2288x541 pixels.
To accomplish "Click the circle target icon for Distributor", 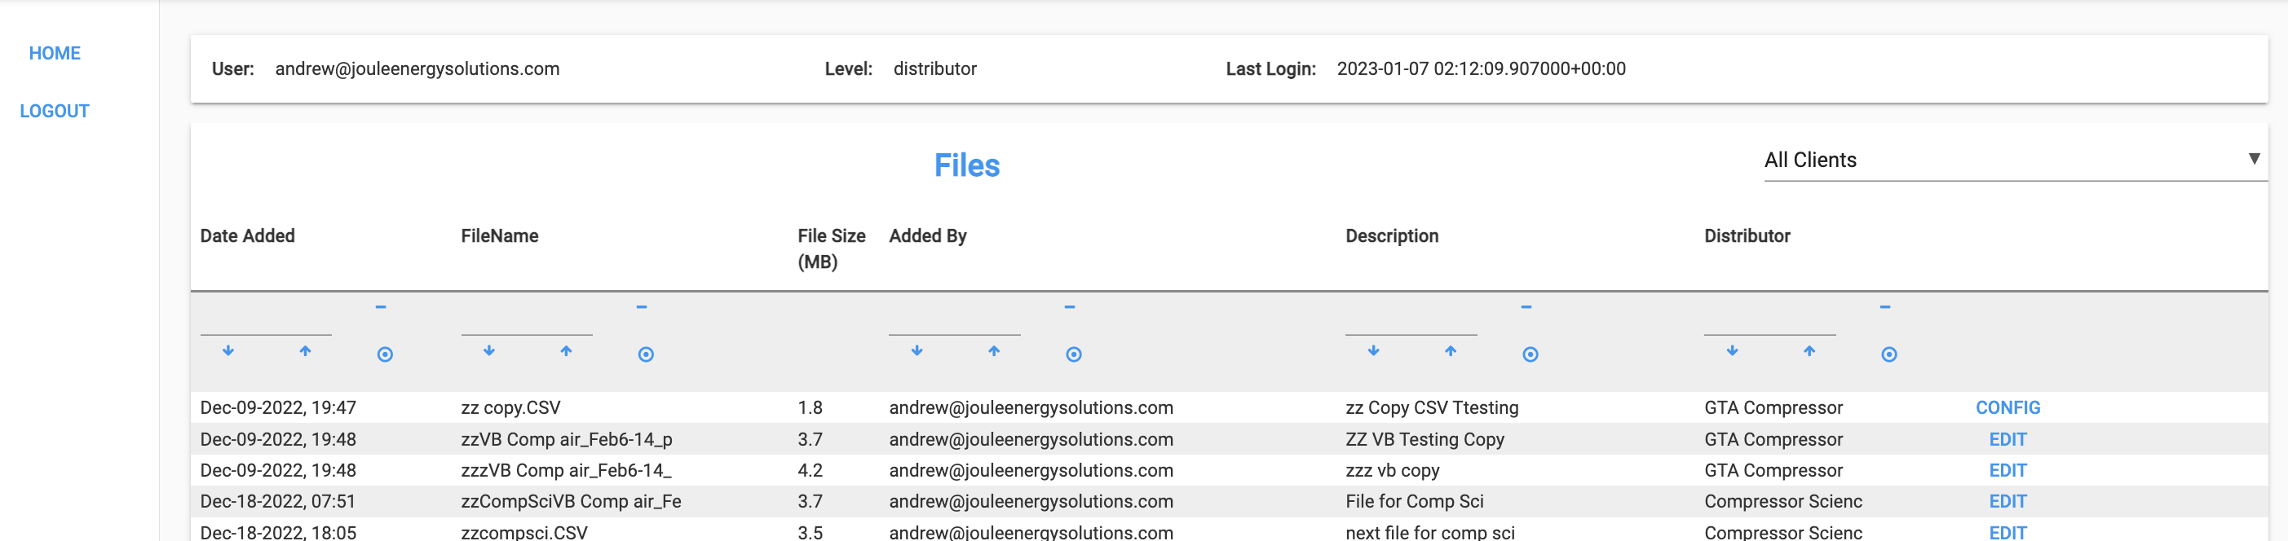I will coord(1889,354).
